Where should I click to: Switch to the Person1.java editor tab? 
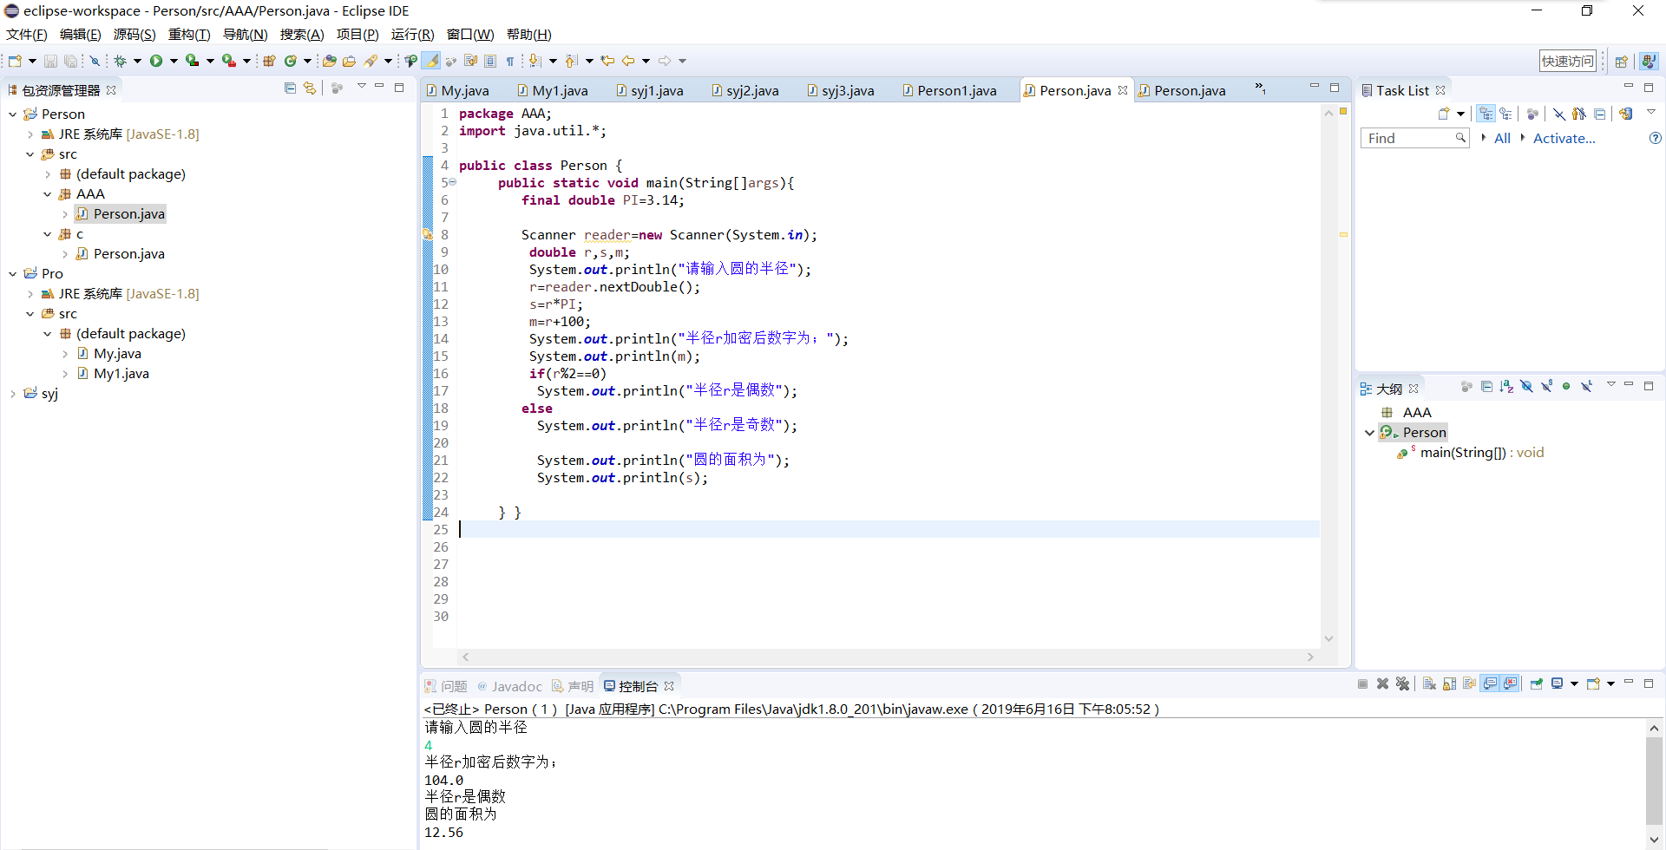point(956,91)
